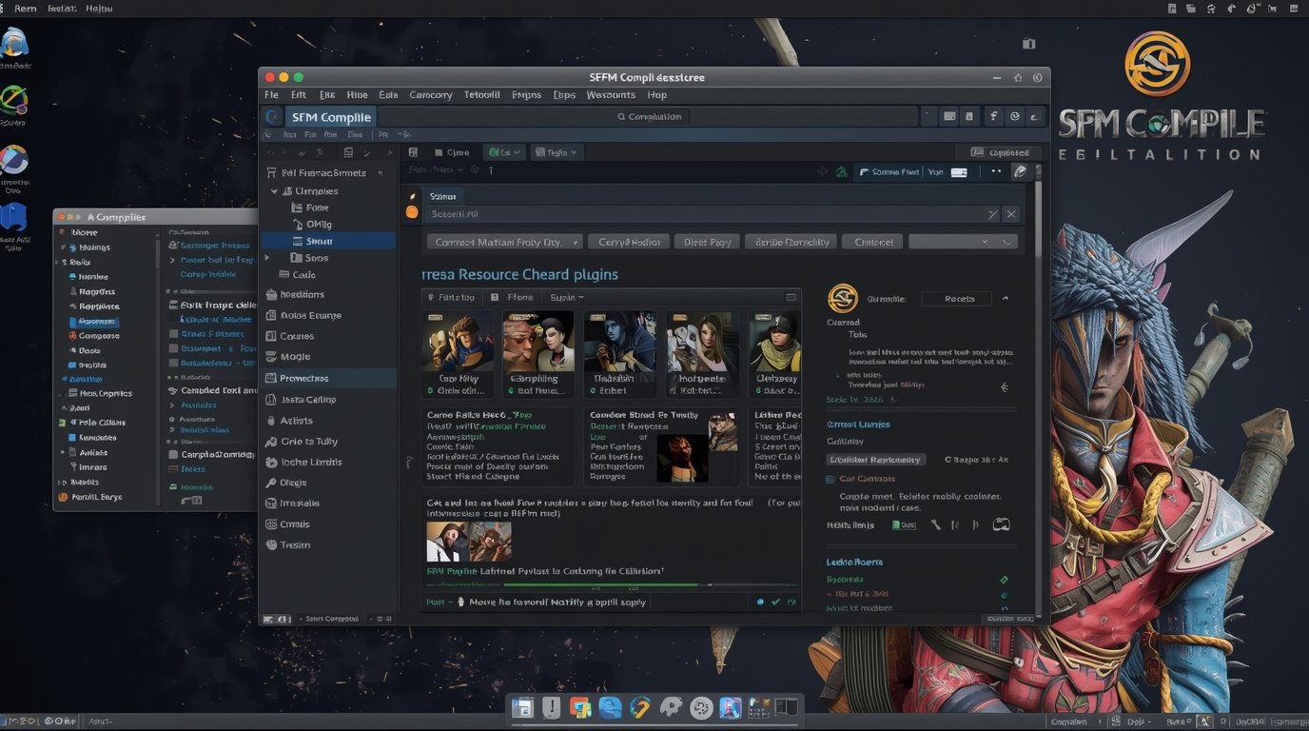Open the Finder icon in the dock
This screenshot has height=731, width=1309.
(522, 707)
